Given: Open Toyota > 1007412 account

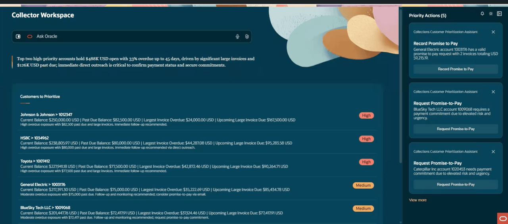Looking at the screenshot, I should [35, 161].
